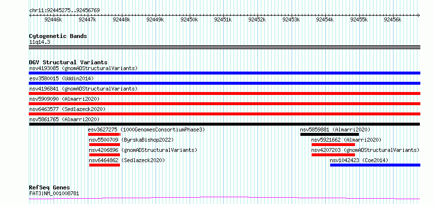Screen dimensions: 434x204
Task: Click the red nsv6463577 variant bar
Action: (225, 114)
